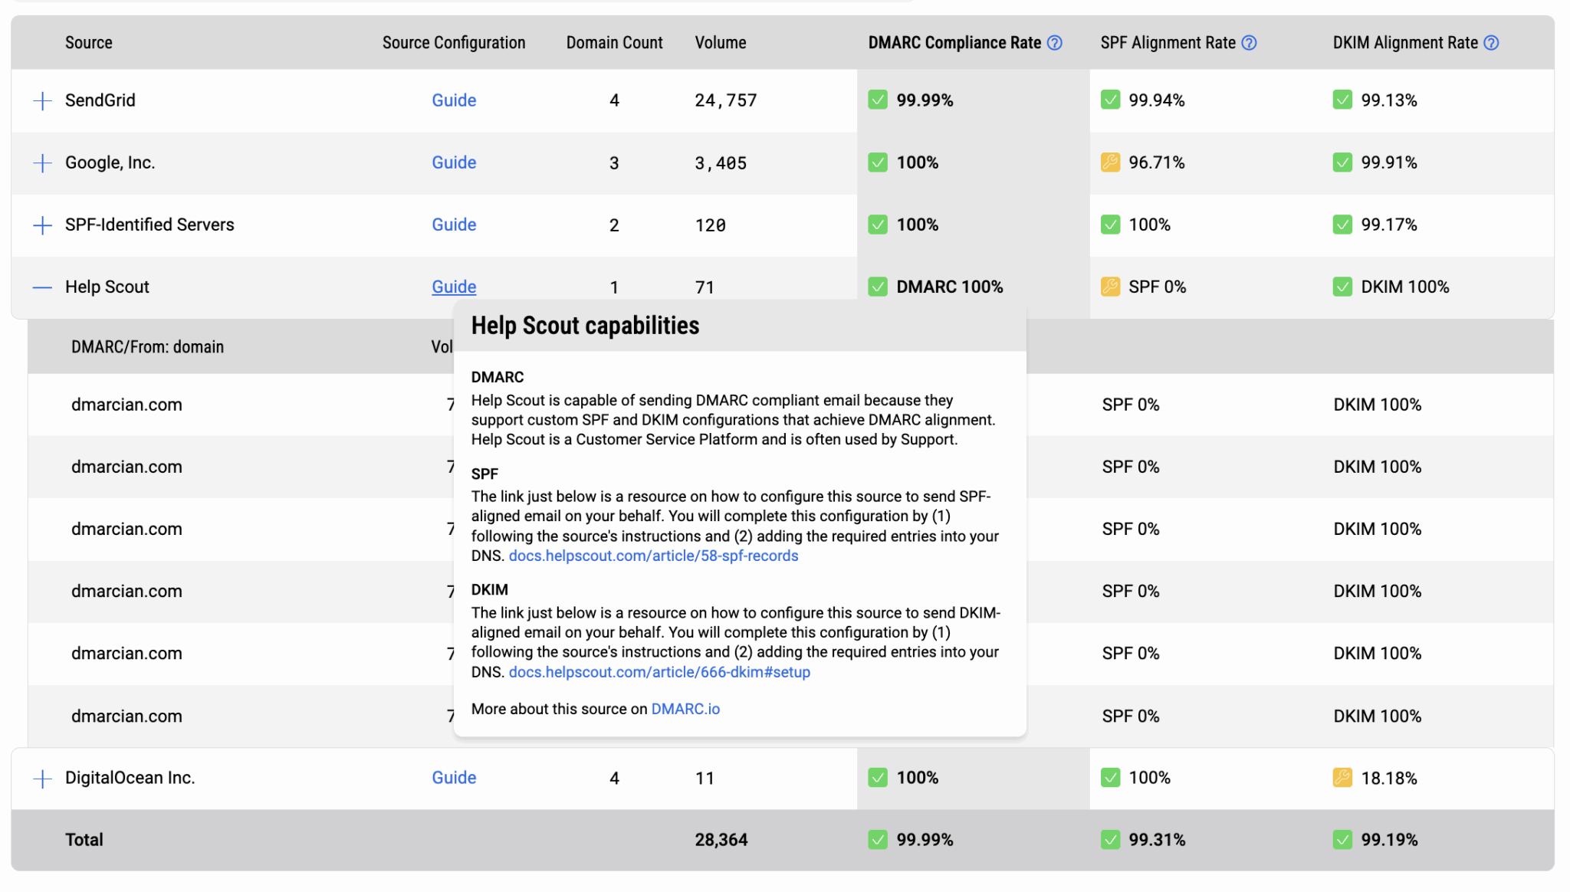Click SPF Alignment Rate help icon
1570x892 pixels.
point(1249,43)
